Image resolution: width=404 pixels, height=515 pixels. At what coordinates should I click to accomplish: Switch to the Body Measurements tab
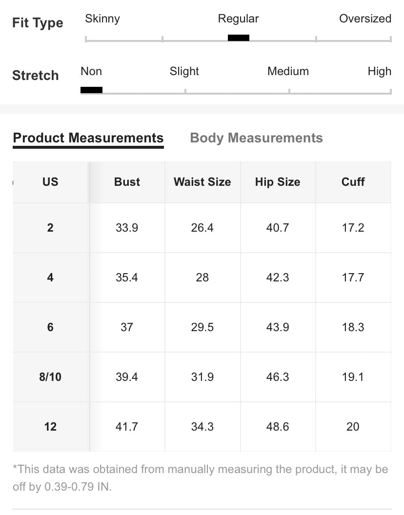256,138
